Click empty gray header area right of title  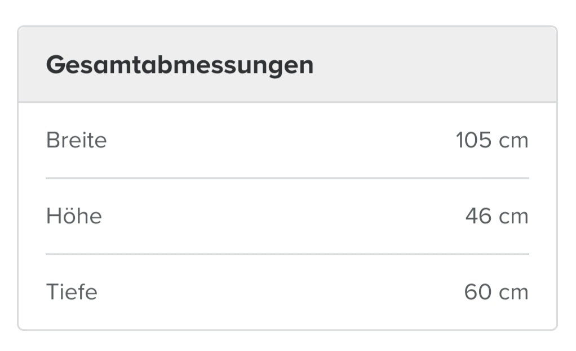point(434,65)
